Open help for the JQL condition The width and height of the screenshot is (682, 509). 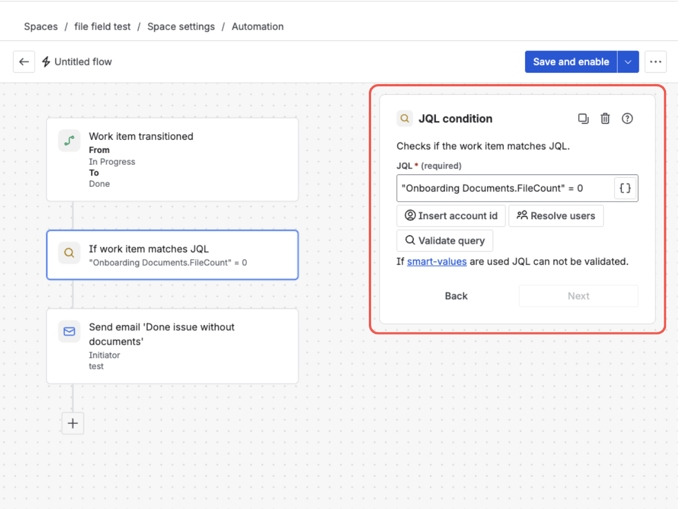click(x=627, y=119)
